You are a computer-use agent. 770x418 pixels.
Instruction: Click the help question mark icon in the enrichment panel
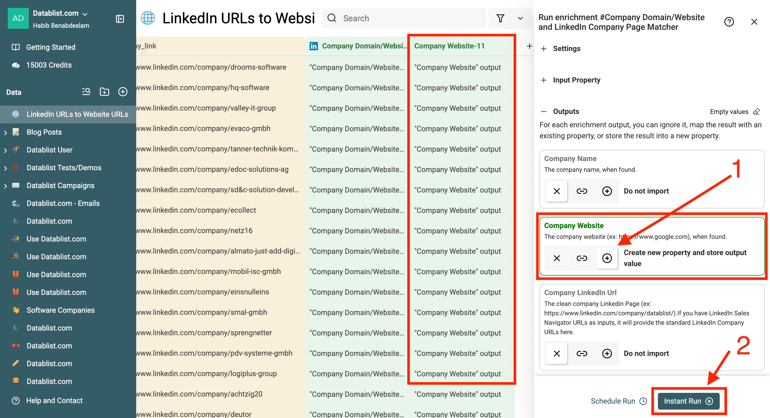click(729, 21)
